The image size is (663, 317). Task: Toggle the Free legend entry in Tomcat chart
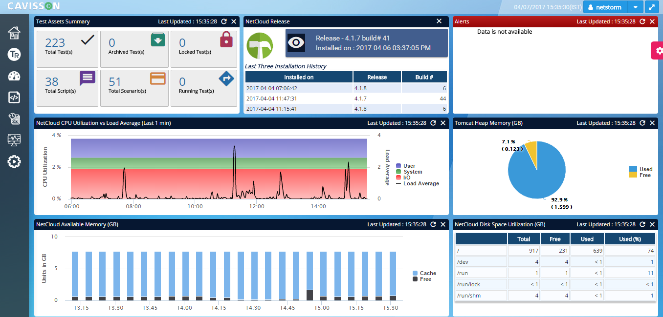640,175
